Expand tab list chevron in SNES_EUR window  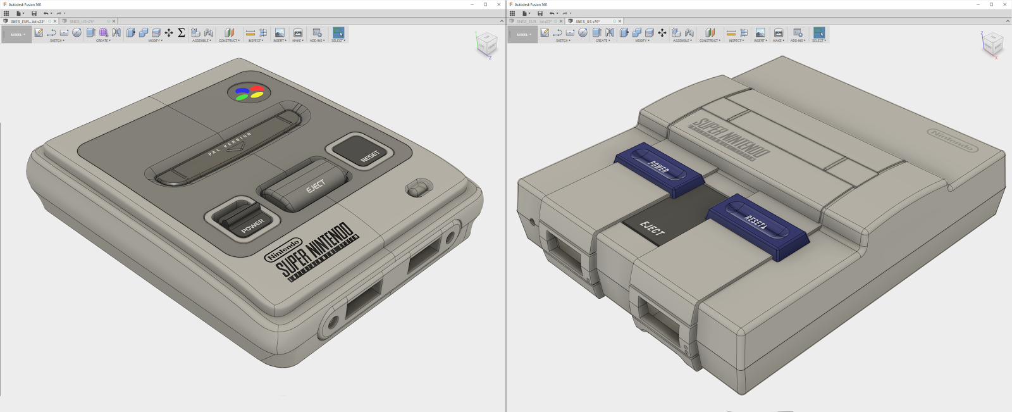(502, 22)
